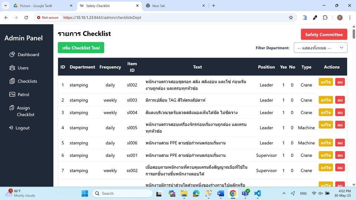356x200 pixels.
Task: Click the Position column header
Action: (x=266, y=67)
